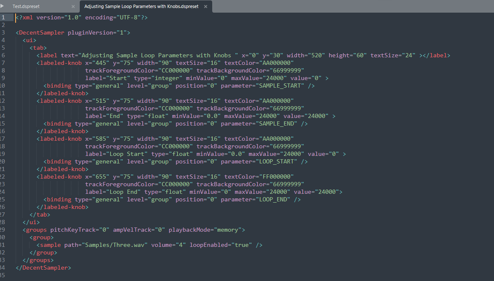Click line number 1 in gutter

pos(3,17)
